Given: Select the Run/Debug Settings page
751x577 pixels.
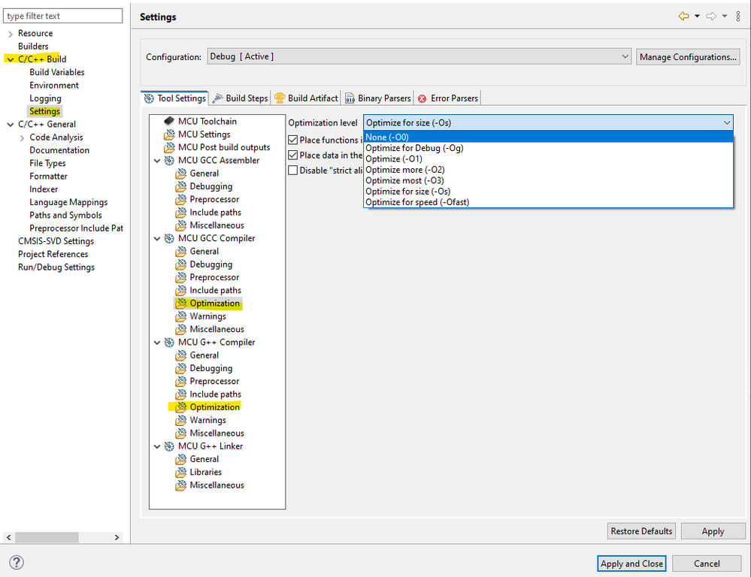Looking at the screenshot, I should coord(56,267).
